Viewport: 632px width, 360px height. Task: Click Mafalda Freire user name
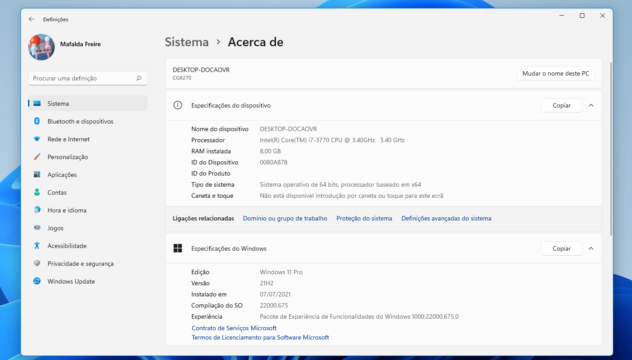coord(81,44)
